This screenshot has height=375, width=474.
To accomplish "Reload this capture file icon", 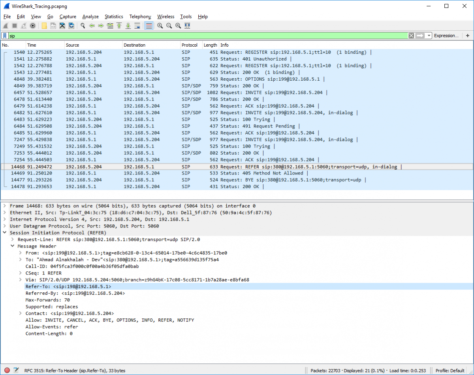I will click(x=71, y=26).
